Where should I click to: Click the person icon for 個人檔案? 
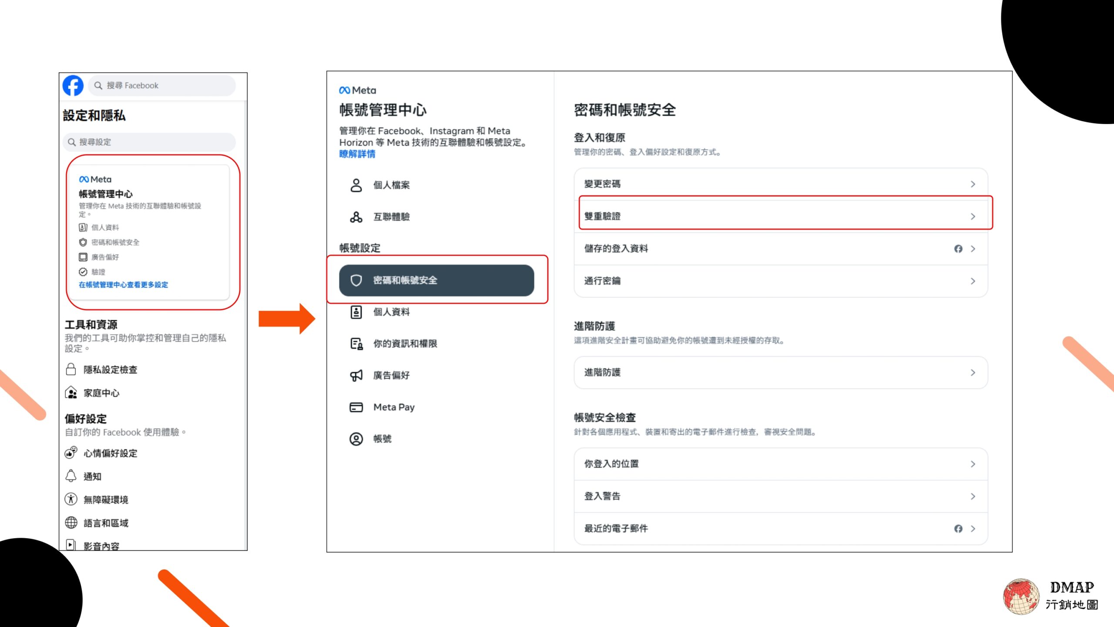coord(356,185)
